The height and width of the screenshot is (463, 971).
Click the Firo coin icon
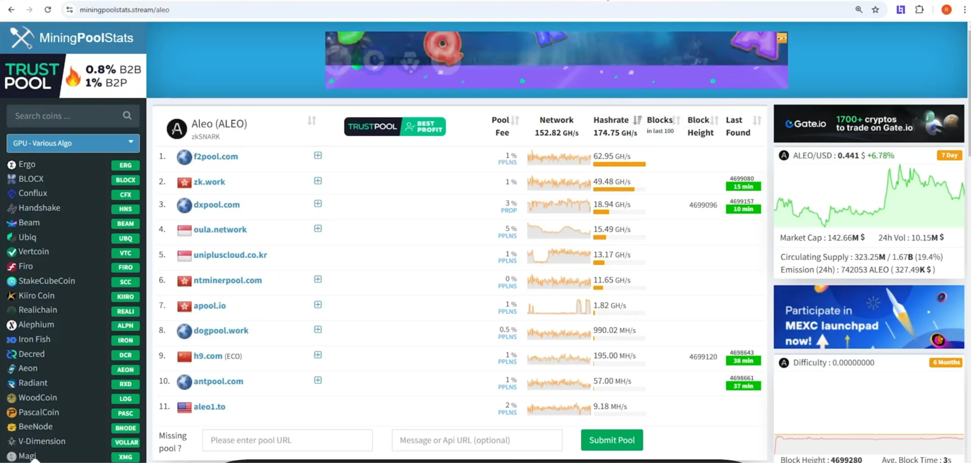coord(12,267)
